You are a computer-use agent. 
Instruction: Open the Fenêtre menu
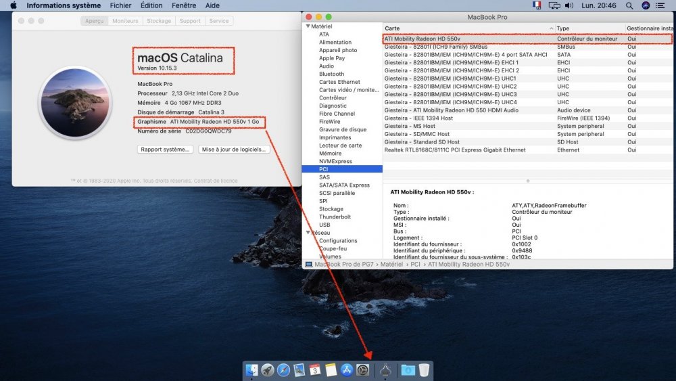(x=184, y=5)
